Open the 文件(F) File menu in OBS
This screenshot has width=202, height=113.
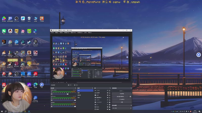52,33
